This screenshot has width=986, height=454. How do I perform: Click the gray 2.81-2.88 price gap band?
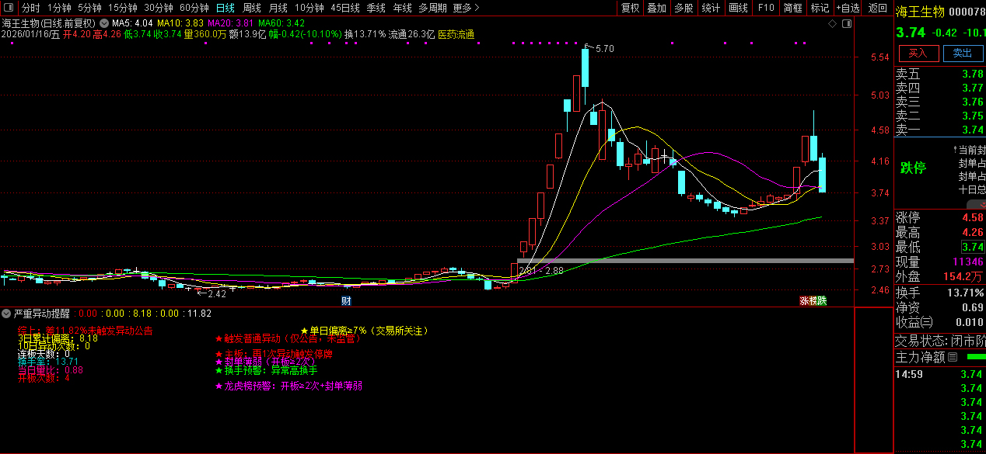[684, 261]
